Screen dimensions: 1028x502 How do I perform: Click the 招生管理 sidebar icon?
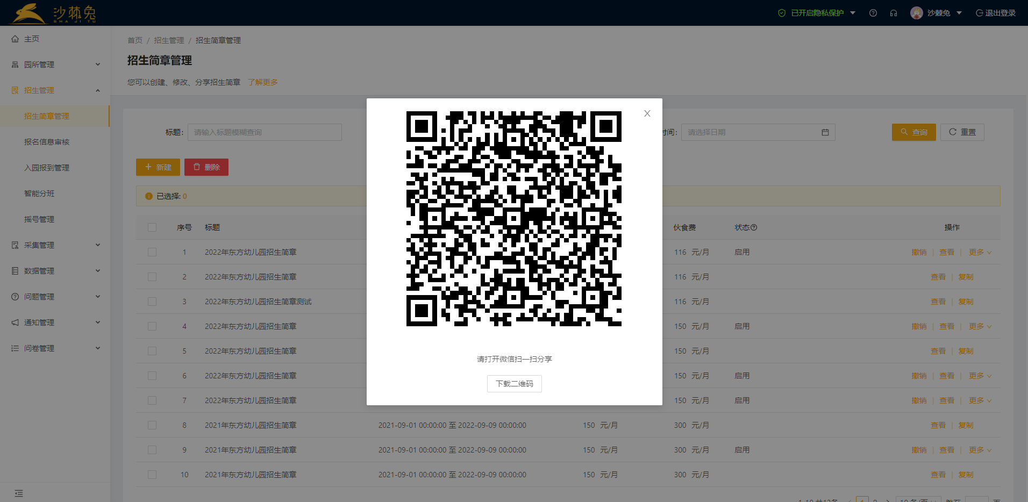tap(15, 90)
